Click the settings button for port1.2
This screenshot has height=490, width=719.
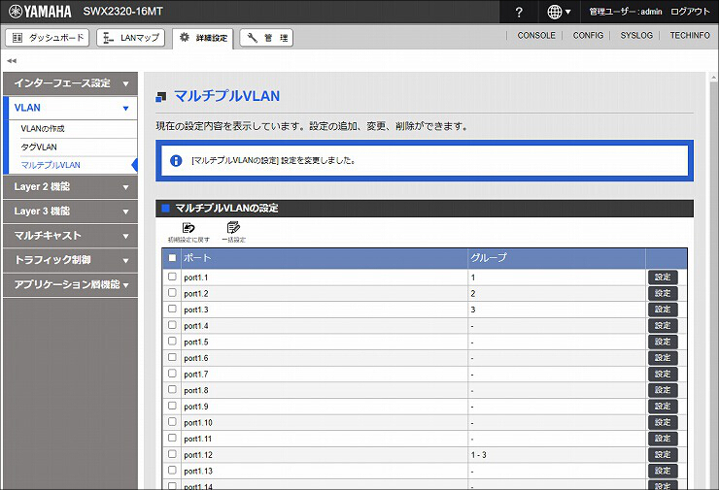tap(663, 293)
